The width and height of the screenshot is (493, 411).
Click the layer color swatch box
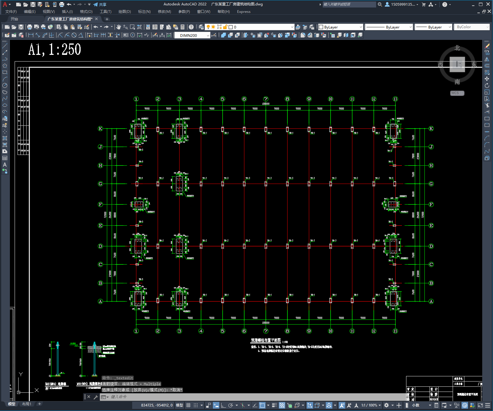231,27
